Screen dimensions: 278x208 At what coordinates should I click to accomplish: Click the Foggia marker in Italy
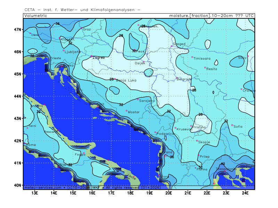tap(84, 153)
